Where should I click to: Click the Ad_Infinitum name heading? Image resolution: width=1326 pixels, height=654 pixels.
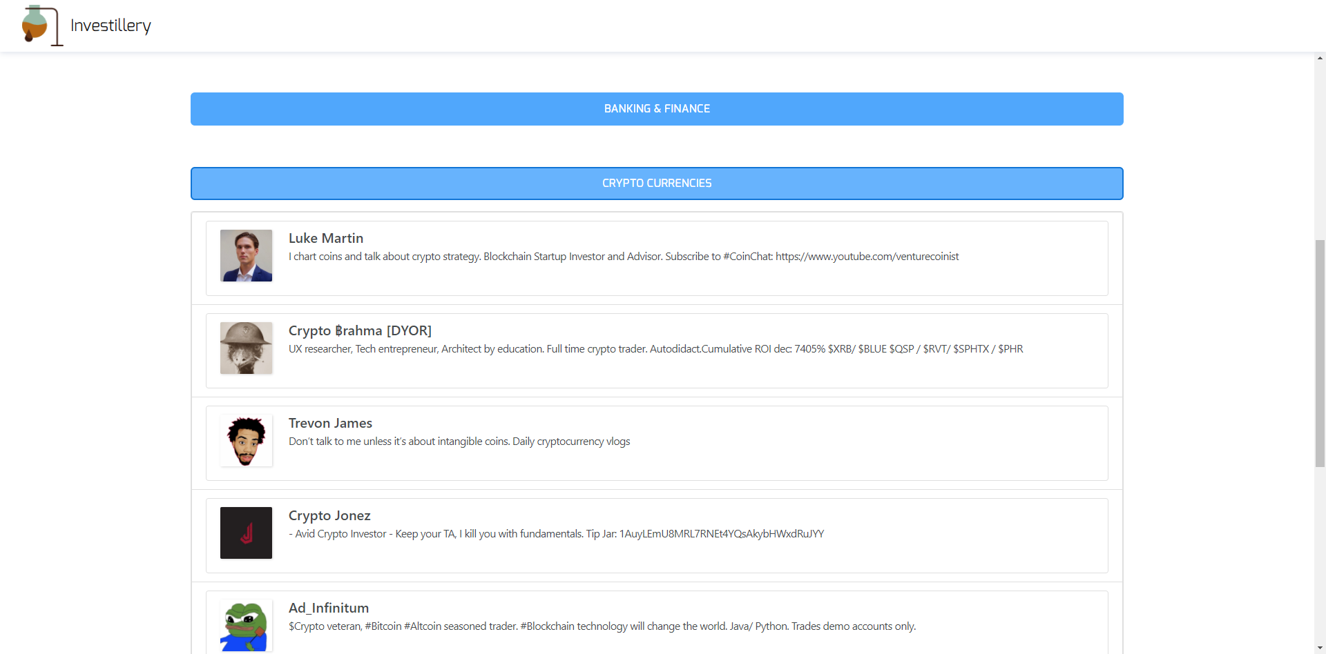click(329, 608)
